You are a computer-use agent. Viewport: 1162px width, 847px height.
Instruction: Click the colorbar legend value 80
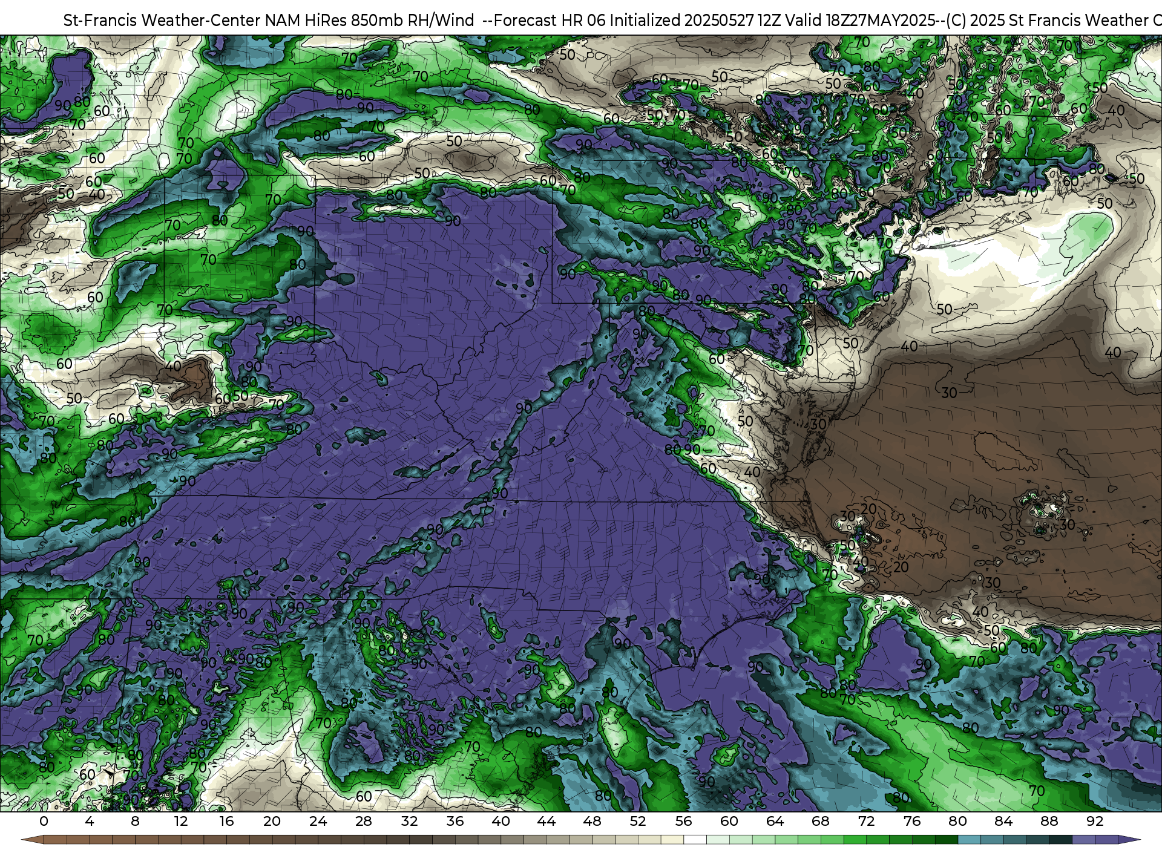tap(958, 821)
